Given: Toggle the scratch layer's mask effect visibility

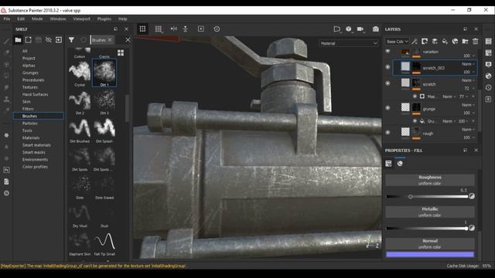Looking at the screenshot, I should click(415, 97).
